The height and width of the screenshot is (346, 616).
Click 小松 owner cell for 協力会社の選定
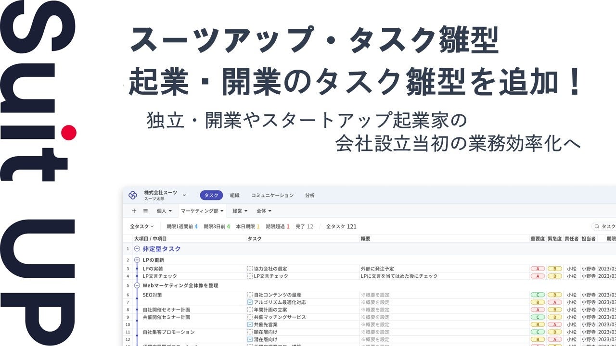coord(571,269)
